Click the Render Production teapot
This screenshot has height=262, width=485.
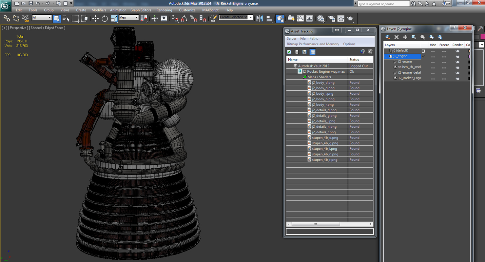(350, 19)
